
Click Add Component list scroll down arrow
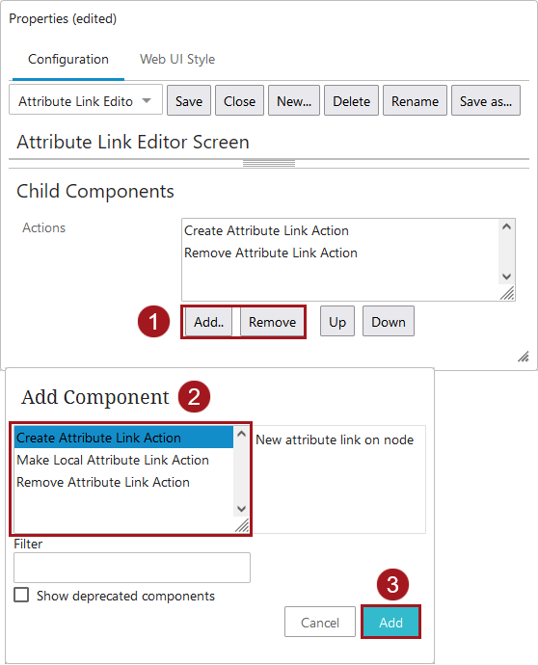(241, 509)
